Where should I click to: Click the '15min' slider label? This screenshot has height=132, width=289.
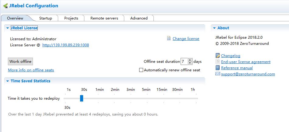click(x=162, y=90)
